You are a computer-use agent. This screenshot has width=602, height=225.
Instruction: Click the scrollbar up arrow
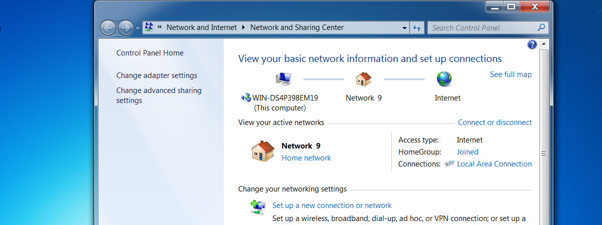pos(543,44)
